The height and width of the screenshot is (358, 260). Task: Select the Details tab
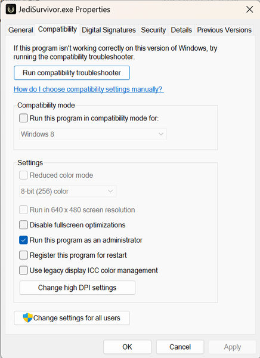click(181, 30)
